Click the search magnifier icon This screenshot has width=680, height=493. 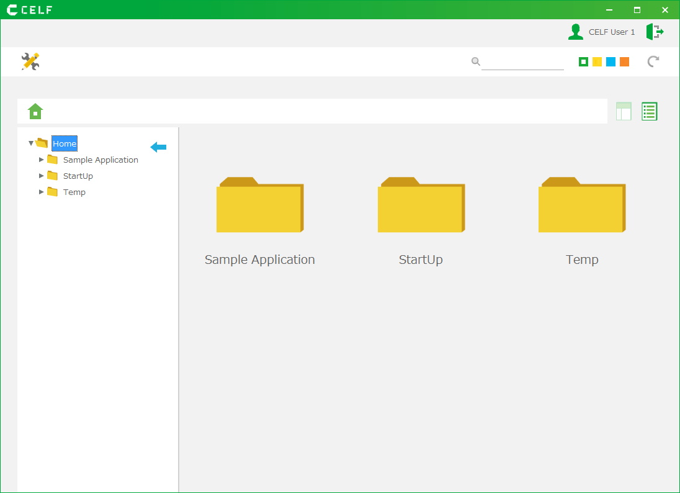pyautogui.click(x=476, y=61)
